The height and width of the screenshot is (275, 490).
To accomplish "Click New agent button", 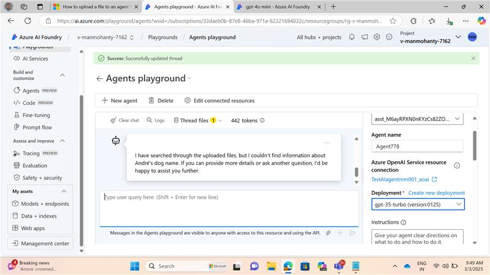I will tap(119, 100).
